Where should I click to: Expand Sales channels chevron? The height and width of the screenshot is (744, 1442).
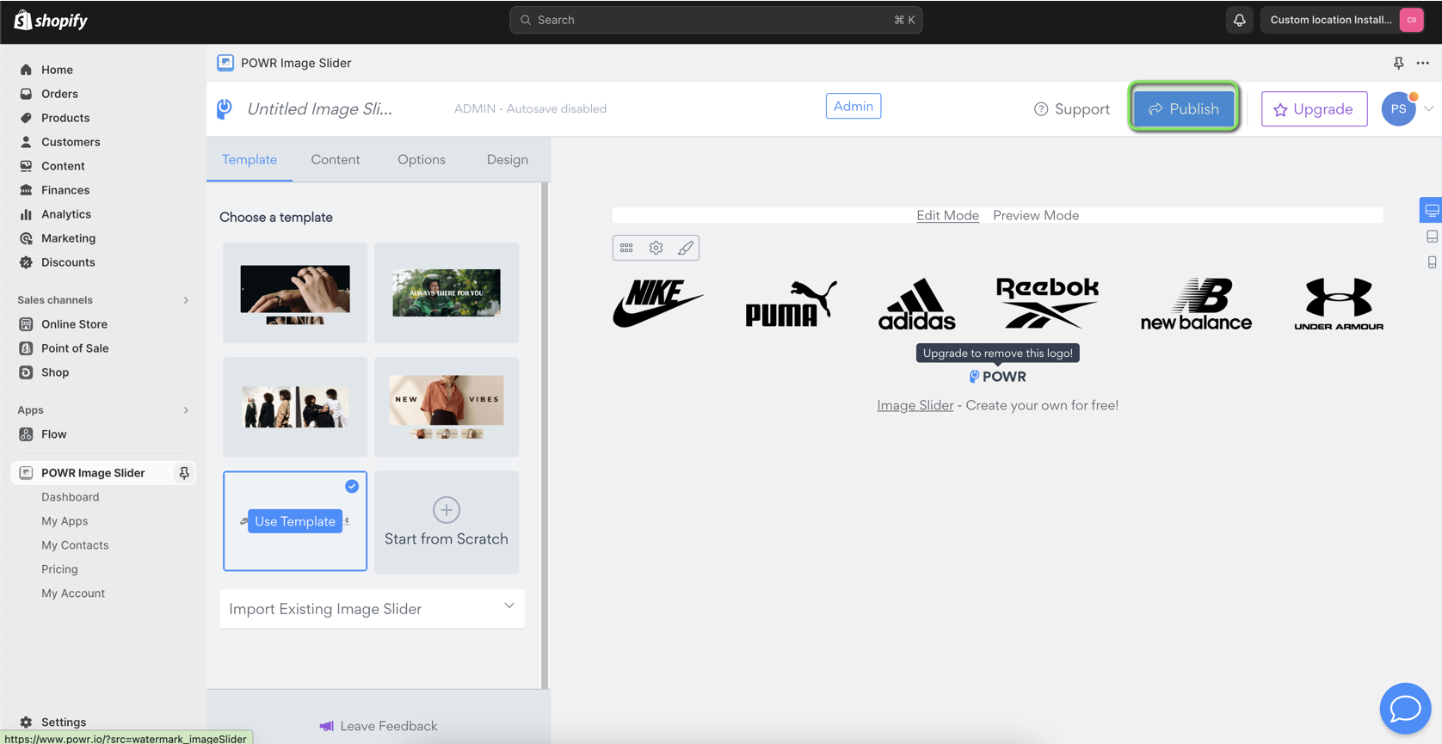tap(186, 300)
